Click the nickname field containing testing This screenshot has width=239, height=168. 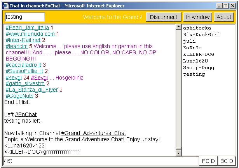pos(25,17)
